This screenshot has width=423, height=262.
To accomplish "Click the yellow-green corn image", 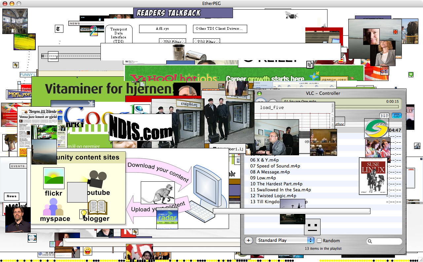I will [x=24, y=42].
